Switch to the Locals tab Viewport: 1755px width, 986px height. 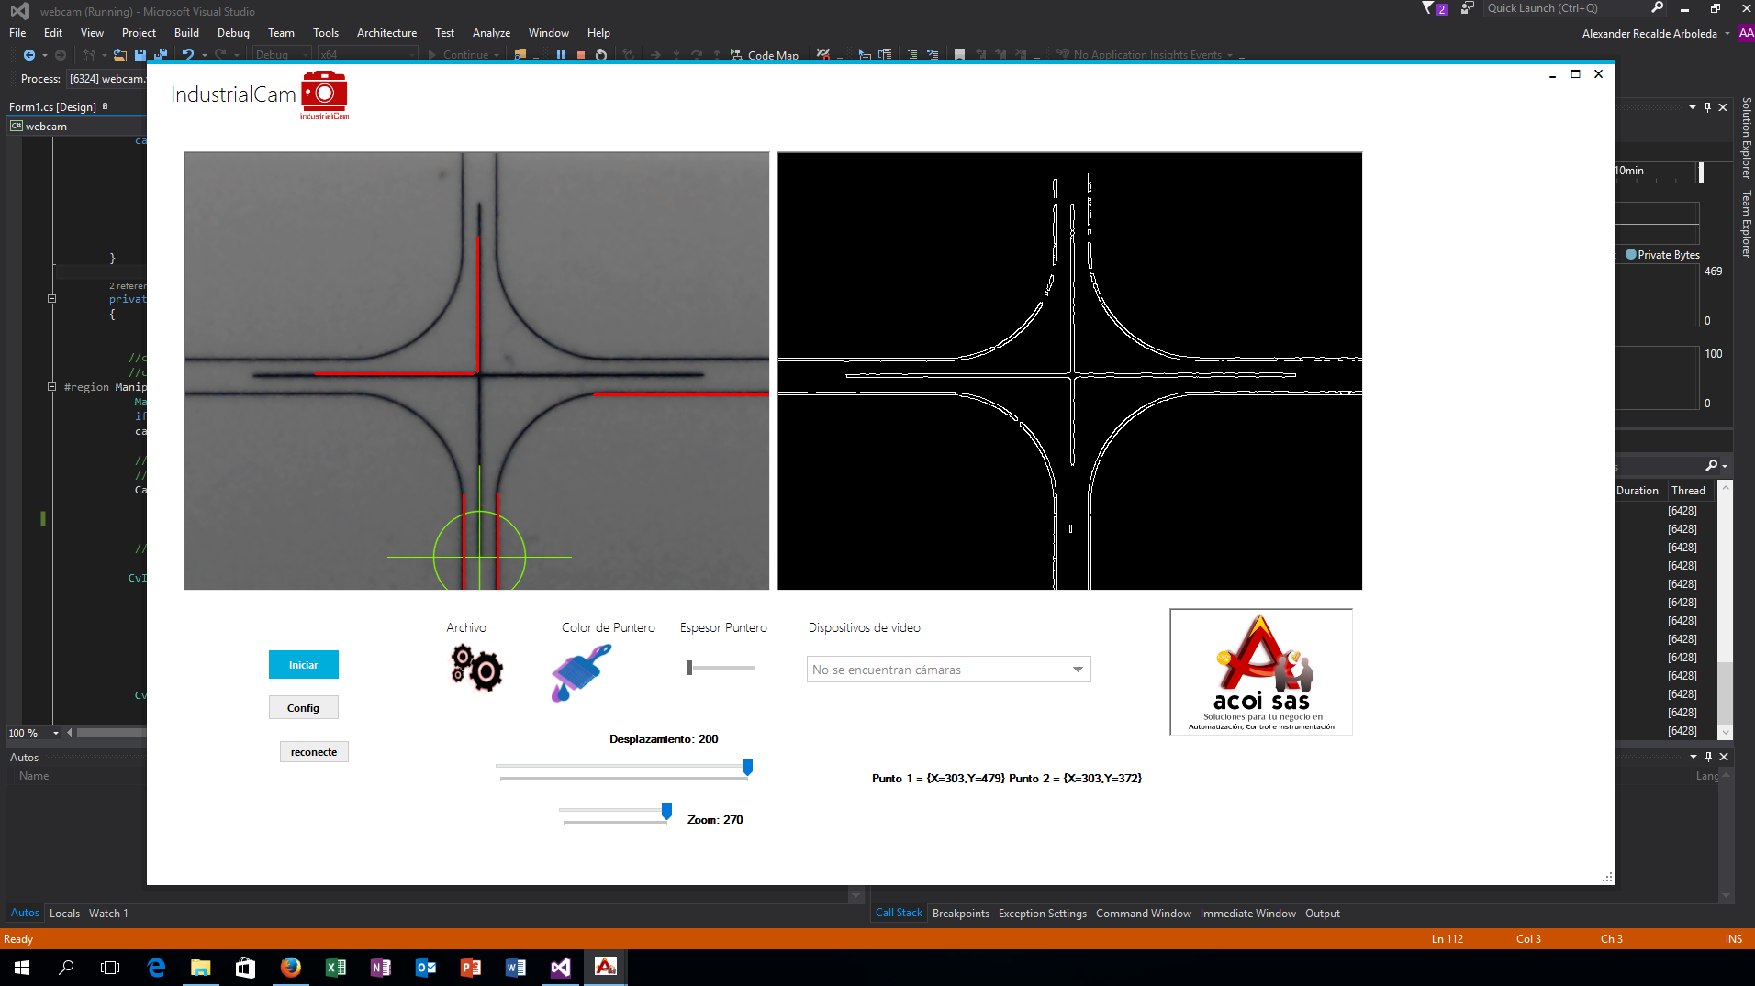(x=64, y=914)
